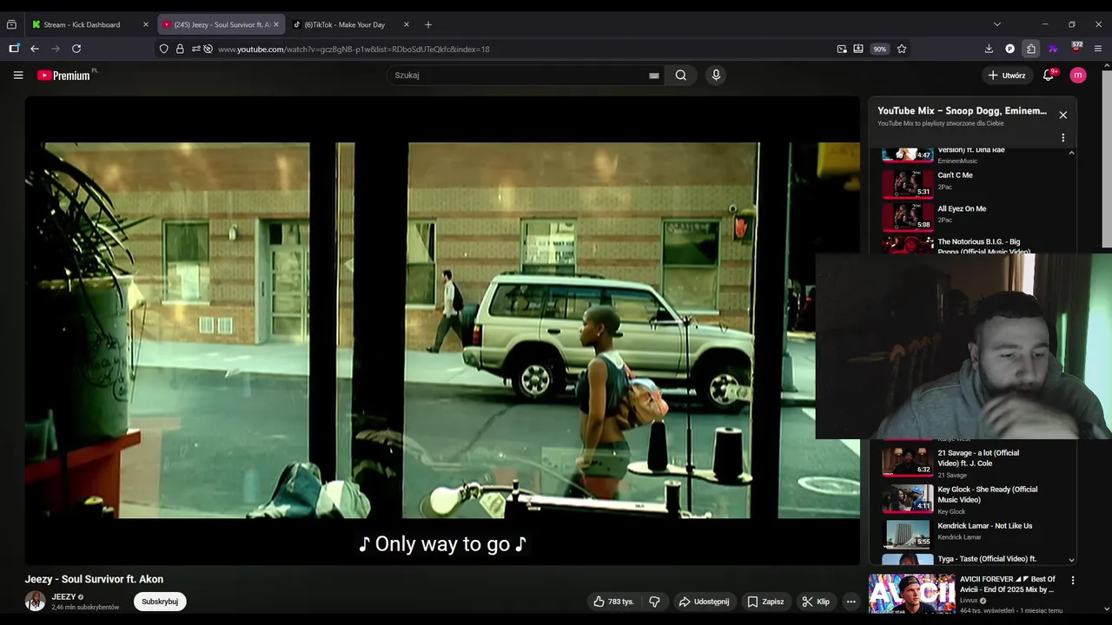Open AVICII FOREVER recommended video thumbnail
The image size is (1112, 625).
[x=911, y=594]
